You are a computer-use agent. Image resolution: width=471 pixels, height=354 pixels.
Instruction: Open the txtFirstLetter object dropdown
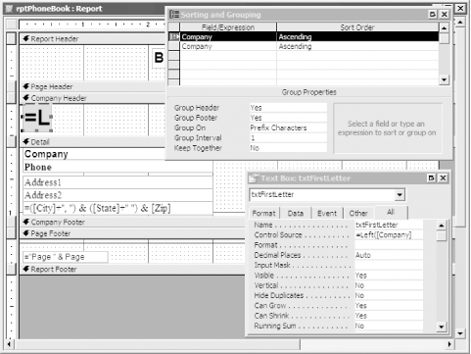(x=400, y=195)
